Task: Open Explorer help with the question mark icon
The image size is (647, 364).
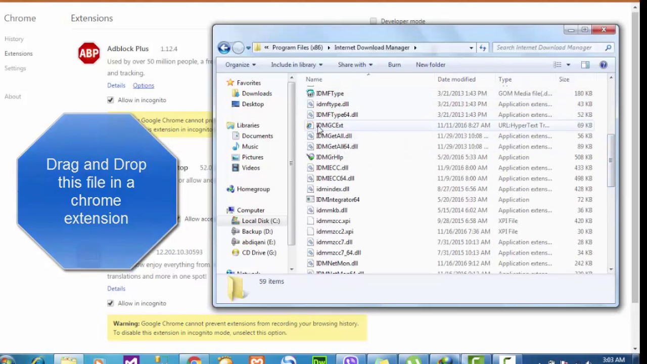Action: coord(603,65)
